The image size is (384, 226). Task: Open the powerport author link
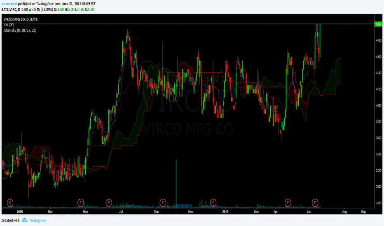(9, 4)
